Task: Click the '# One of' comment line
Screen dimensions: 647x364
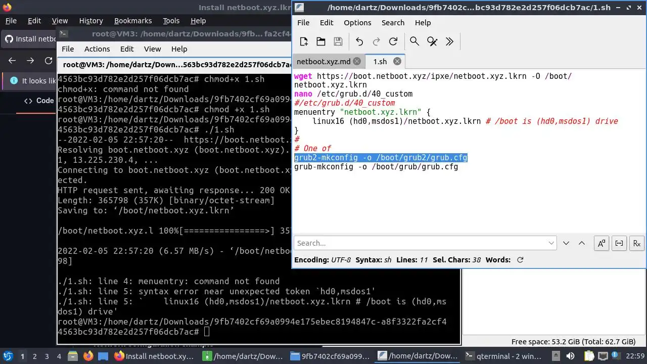Action: pyautogui.click(x=312, y=149)
